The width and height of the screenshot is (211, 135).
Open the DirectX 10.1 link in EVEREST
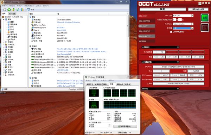62,30
